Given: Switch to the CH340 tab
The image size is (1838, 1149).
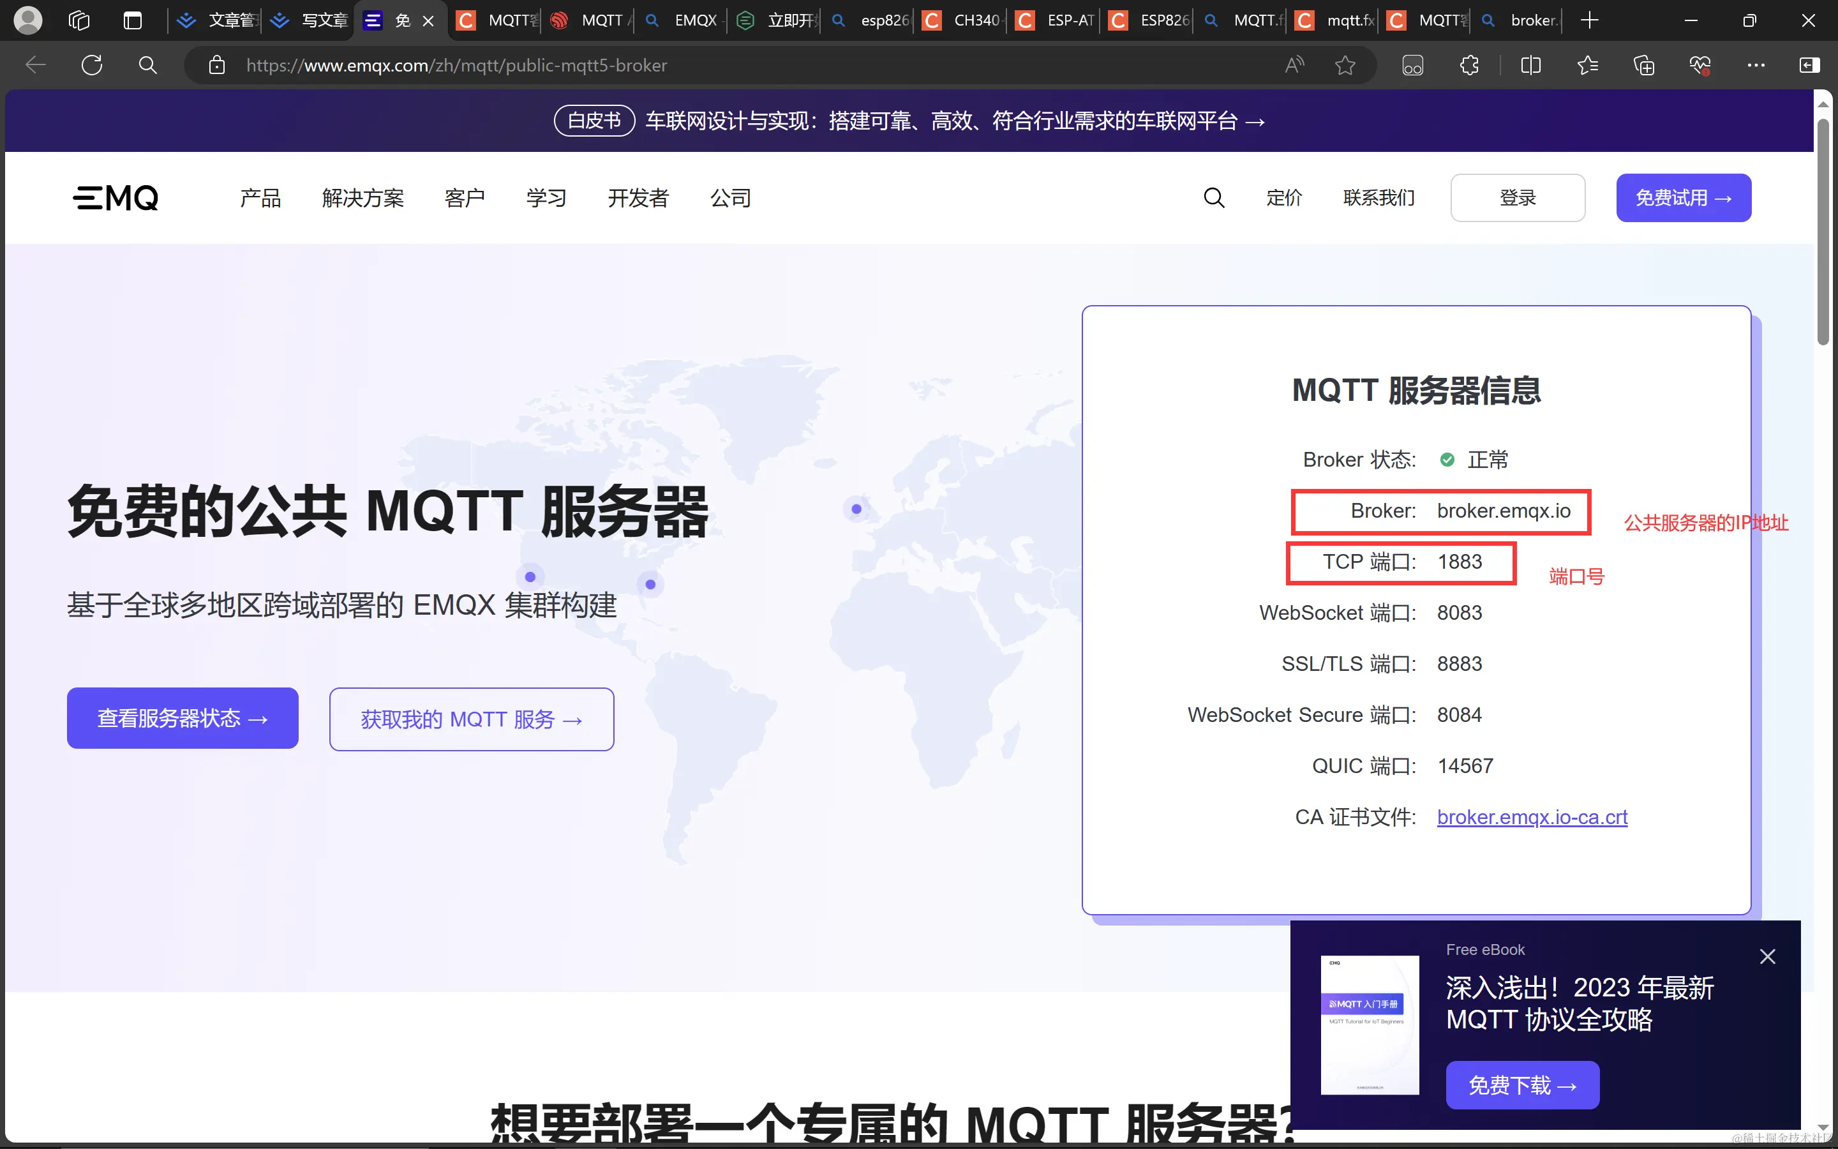Looking at the screenshot, I should click(x=962, y=20).
